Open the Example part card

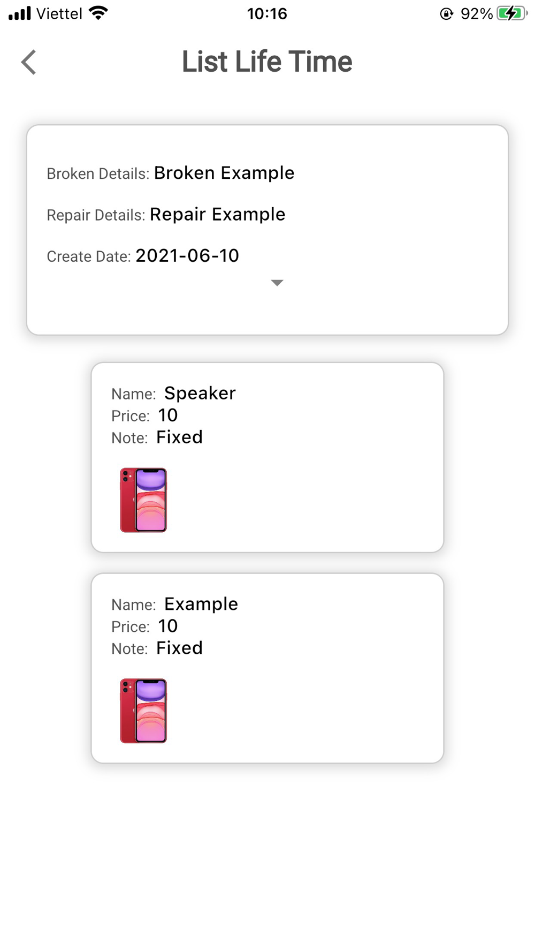point(267,668)
